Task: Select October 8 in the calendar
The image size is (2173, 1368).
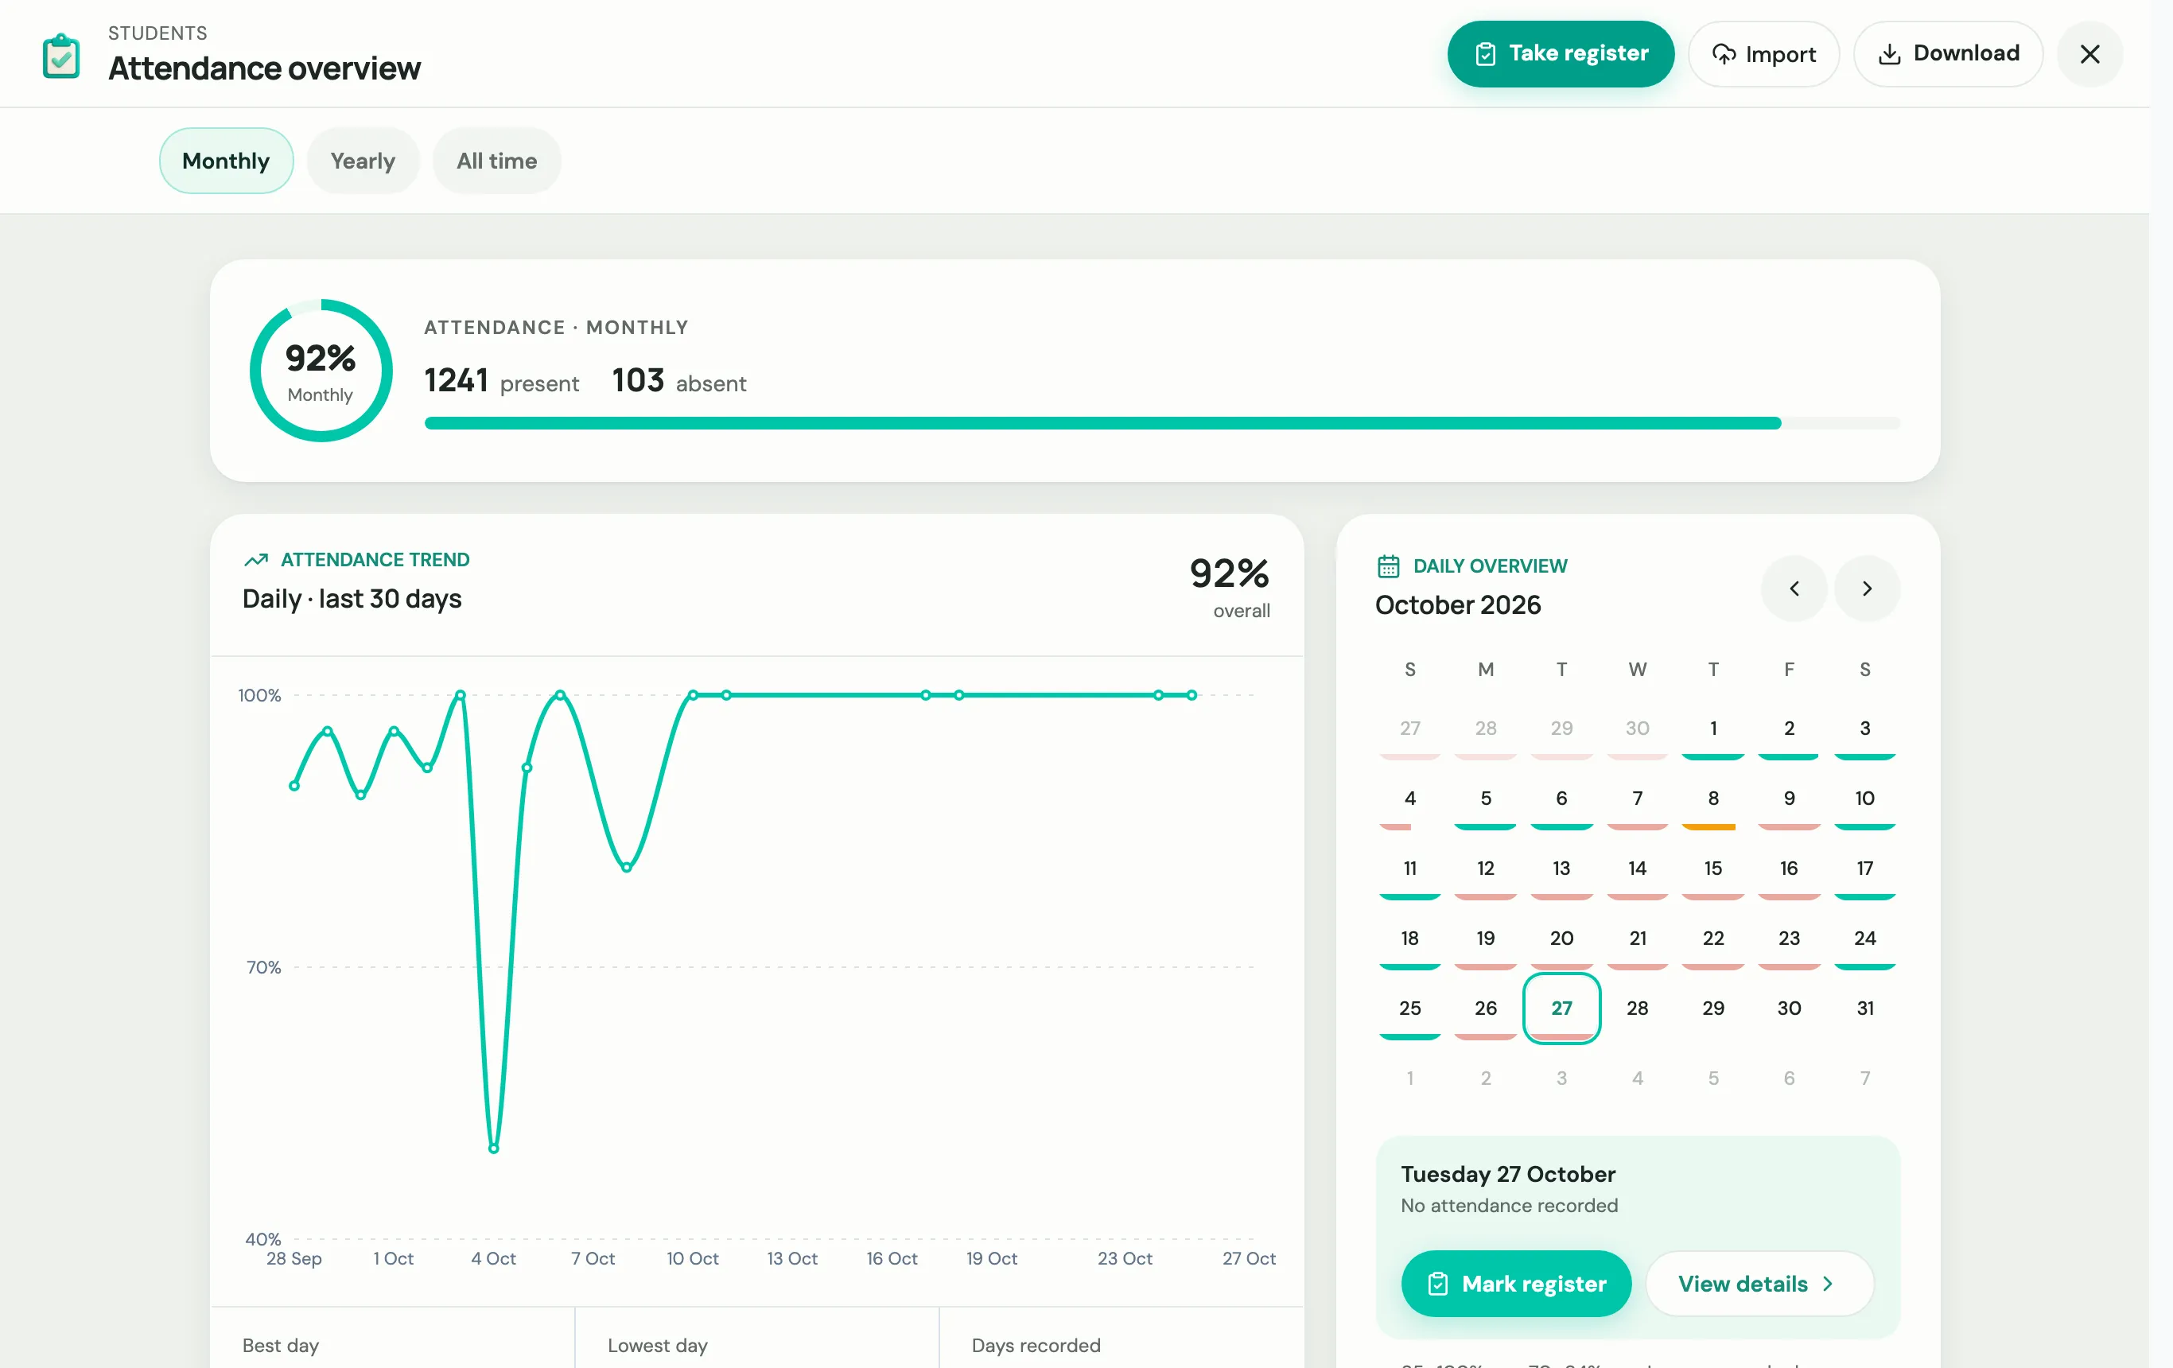Action: [x=1712, y=799]
